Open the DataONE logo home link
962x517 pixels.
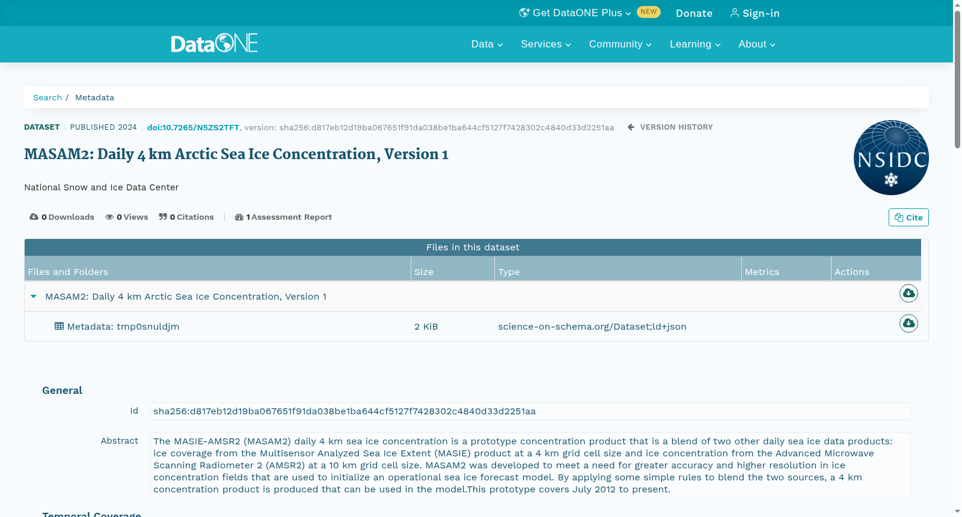(214, 43)
